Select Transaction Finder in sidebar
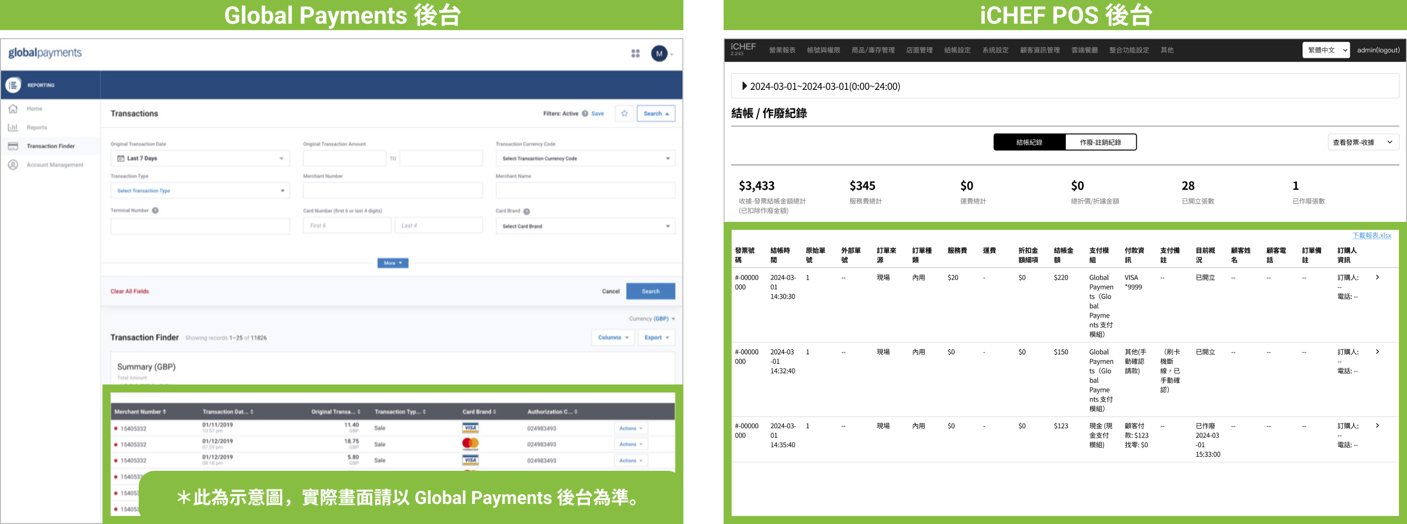This screenshot has width=1407, height=524. 50,146
